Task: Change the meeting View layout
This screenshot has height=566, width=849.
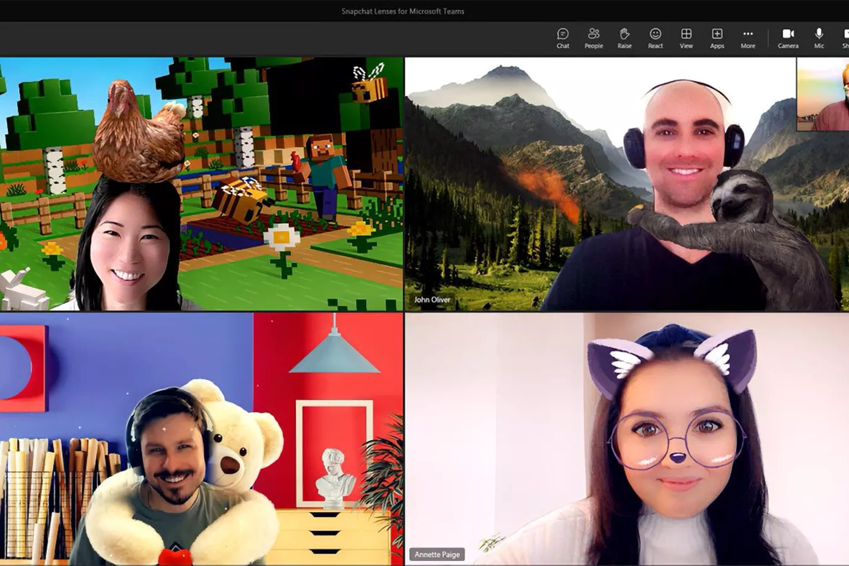Action: point(686,38)
